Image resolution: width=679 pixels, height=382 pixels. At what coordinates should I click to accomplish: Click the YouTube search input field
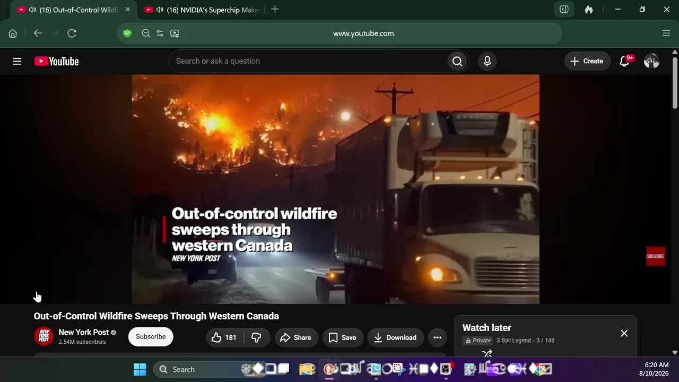308,62
